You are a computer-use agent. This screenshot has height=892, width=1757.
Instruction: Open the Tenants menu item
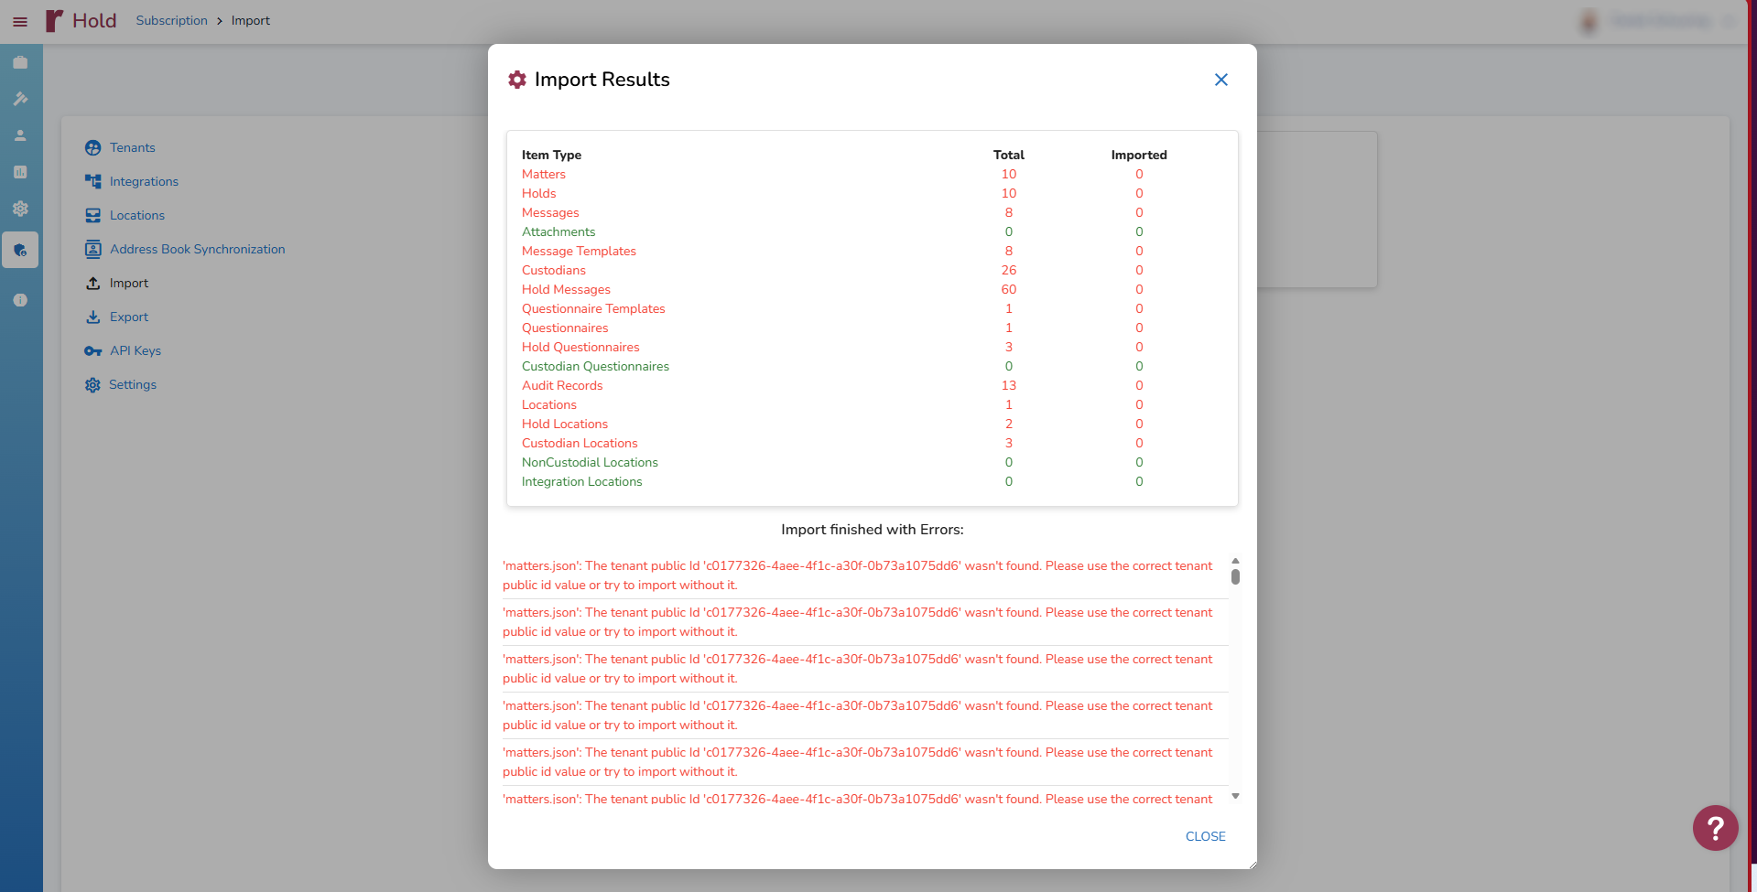pos(132,148)
